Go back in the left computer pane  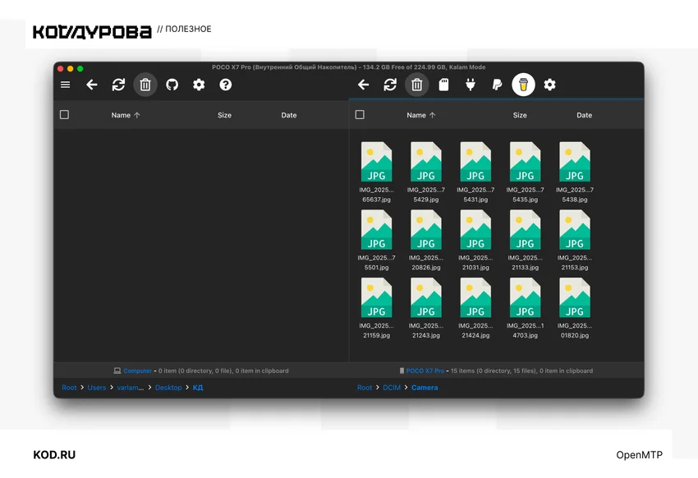click(x=92, y=85)
